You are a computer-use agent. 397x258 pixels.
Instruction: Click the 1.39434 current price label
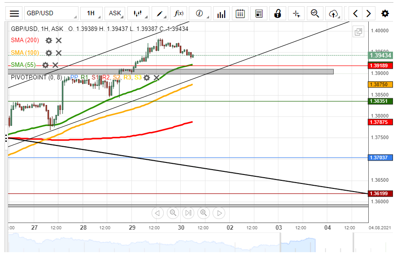[381, 55]
